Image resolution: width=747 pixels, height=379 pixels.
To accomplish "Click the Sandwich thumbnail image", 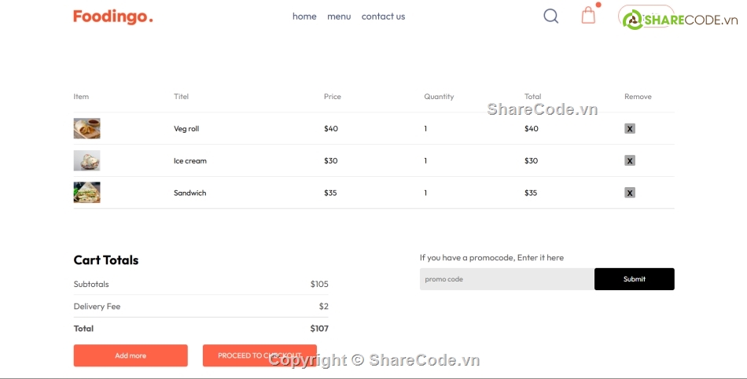I will point(86,193).
